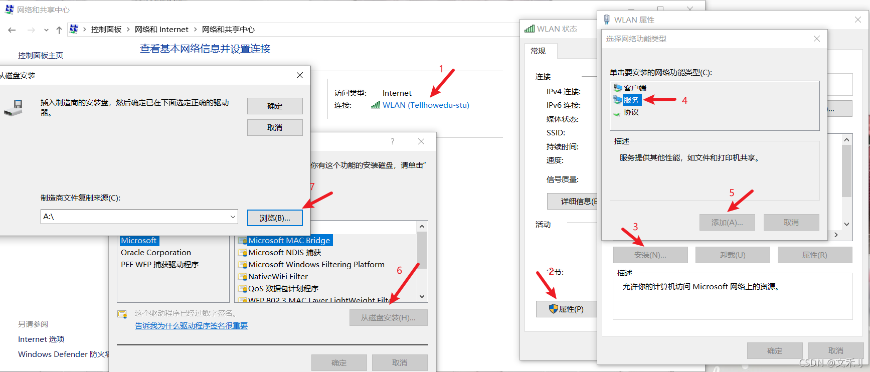Viewport: 870px width, 372px height.
Task: Open 网络和共享中心 breadcrumb
Action: 228,30
